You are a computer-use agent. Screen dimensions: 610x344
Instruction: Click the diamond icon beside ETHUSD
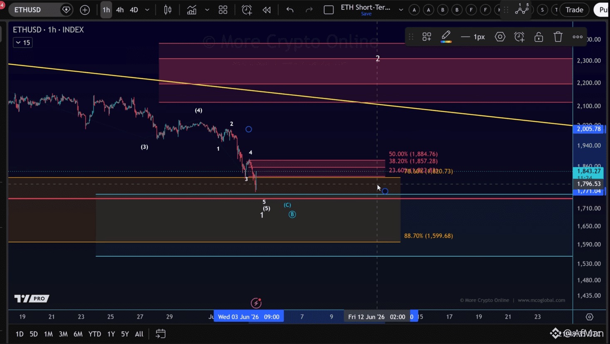coord(66,10)
